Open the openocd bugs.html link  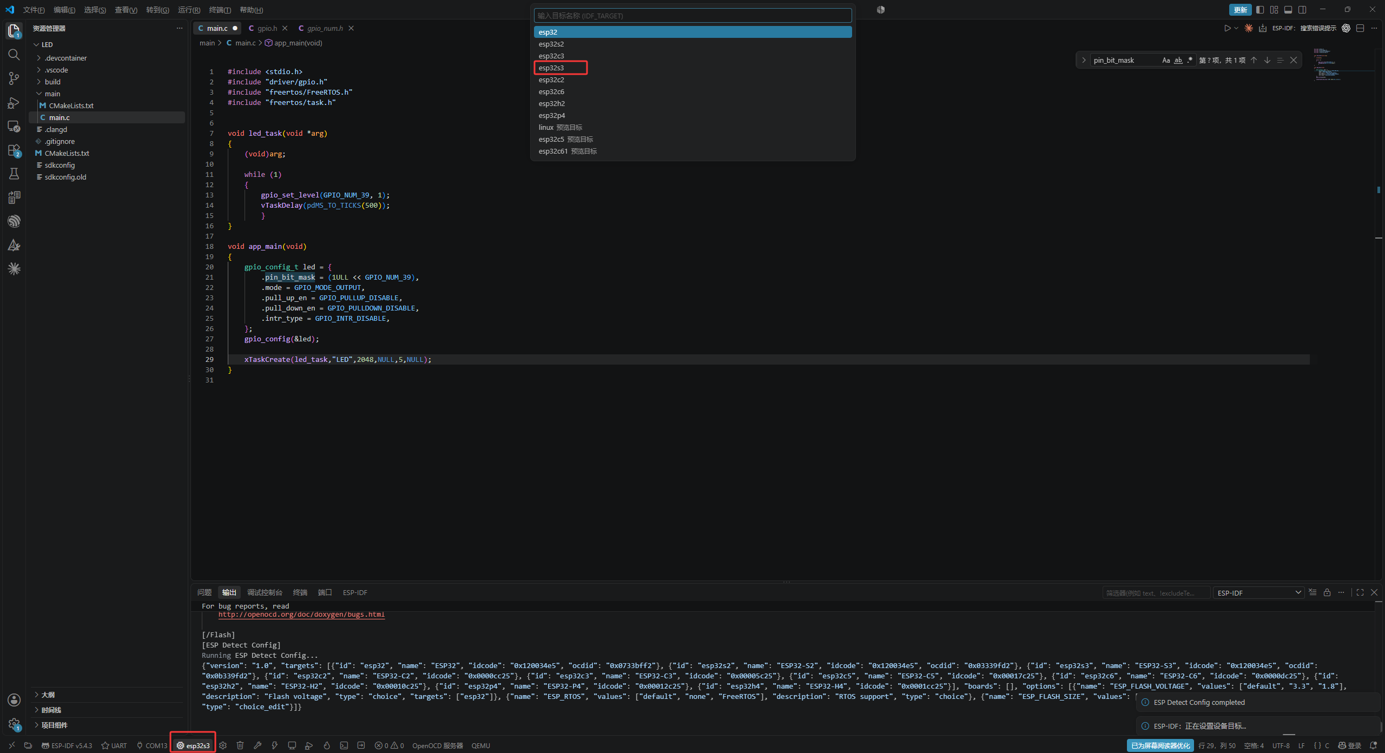click(301, 615)
